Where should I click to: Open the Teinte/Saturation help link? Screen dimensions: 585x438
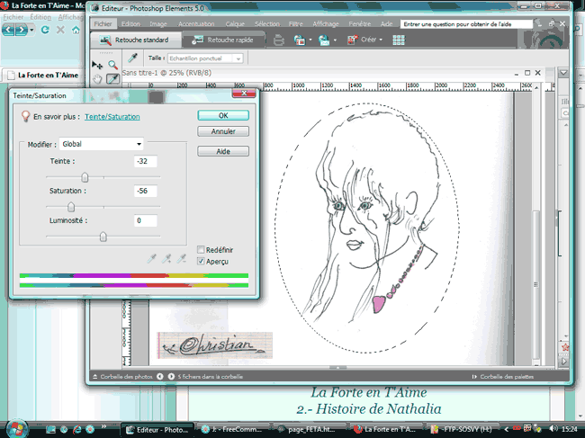[x=112, y=117]
